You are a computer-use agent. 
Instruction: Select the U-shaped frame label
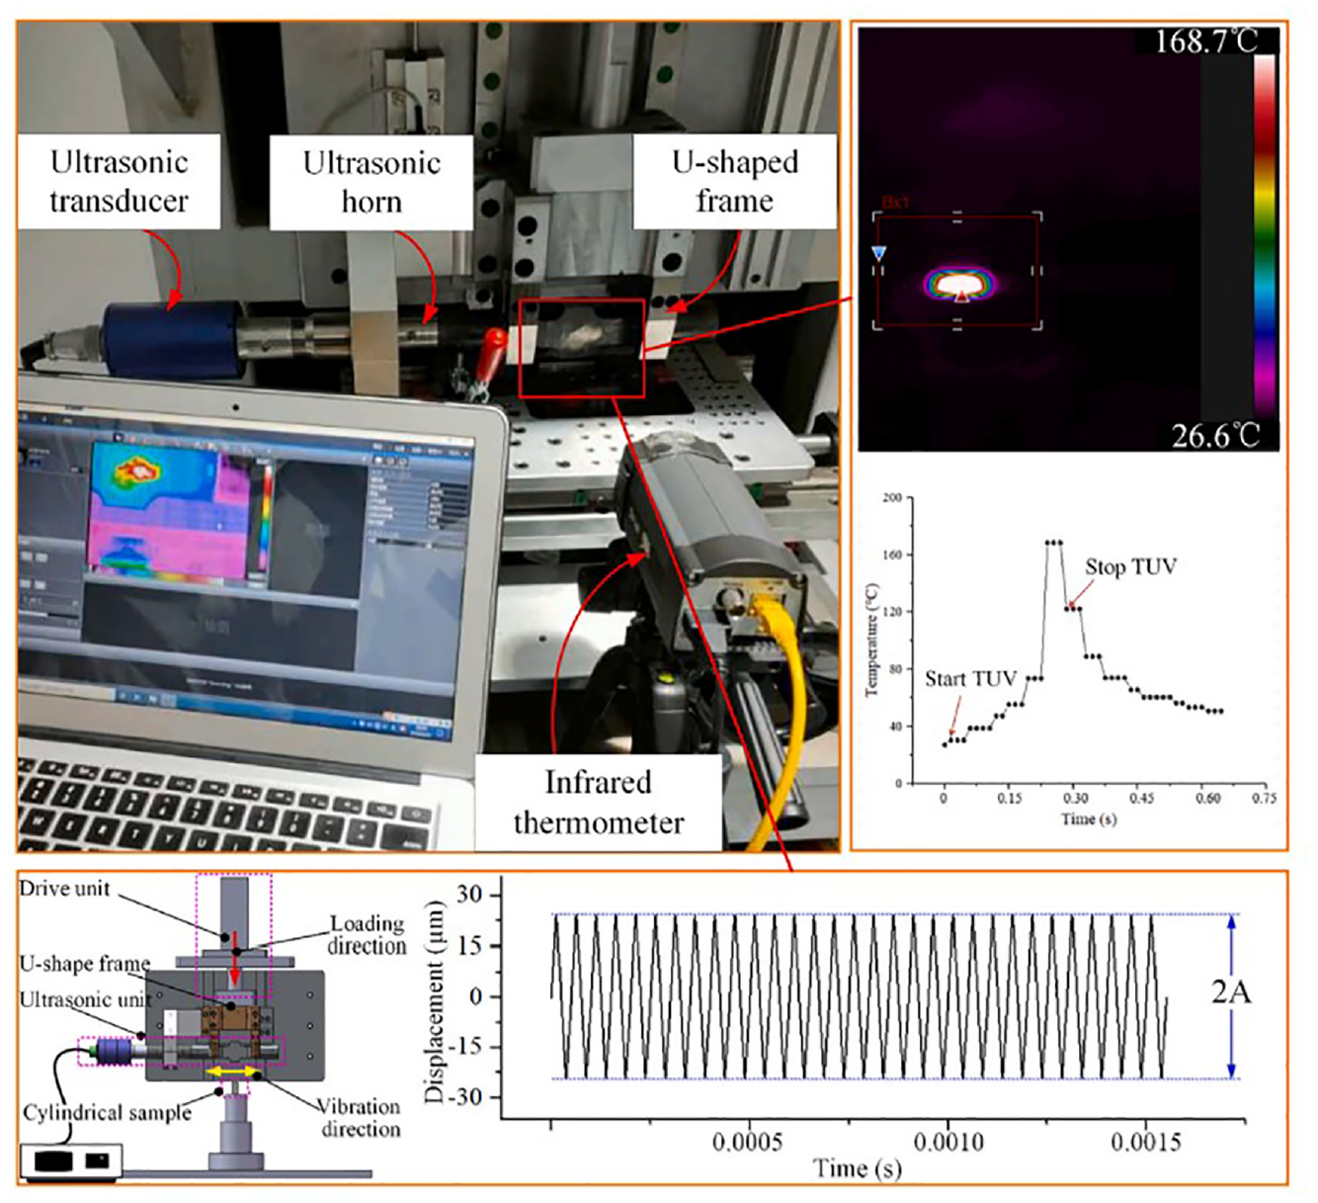pos(735,182)
